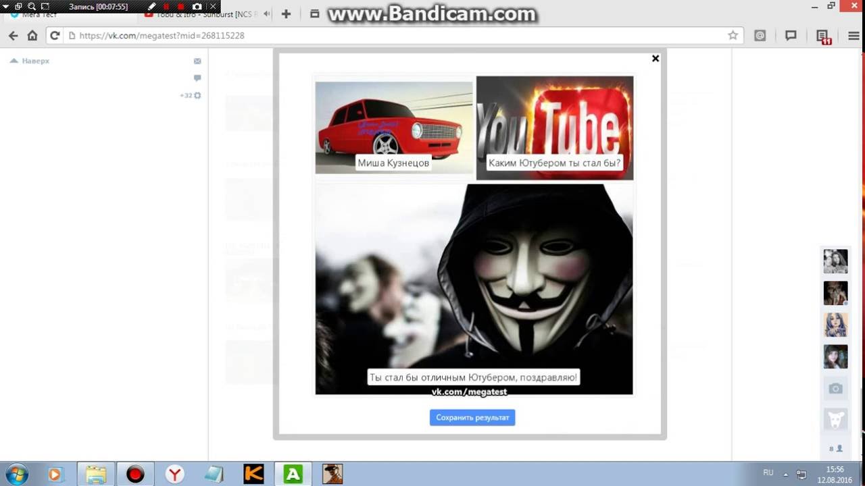
Task: Open the notepad-like taskbar icon
Action: pos(214,475)
